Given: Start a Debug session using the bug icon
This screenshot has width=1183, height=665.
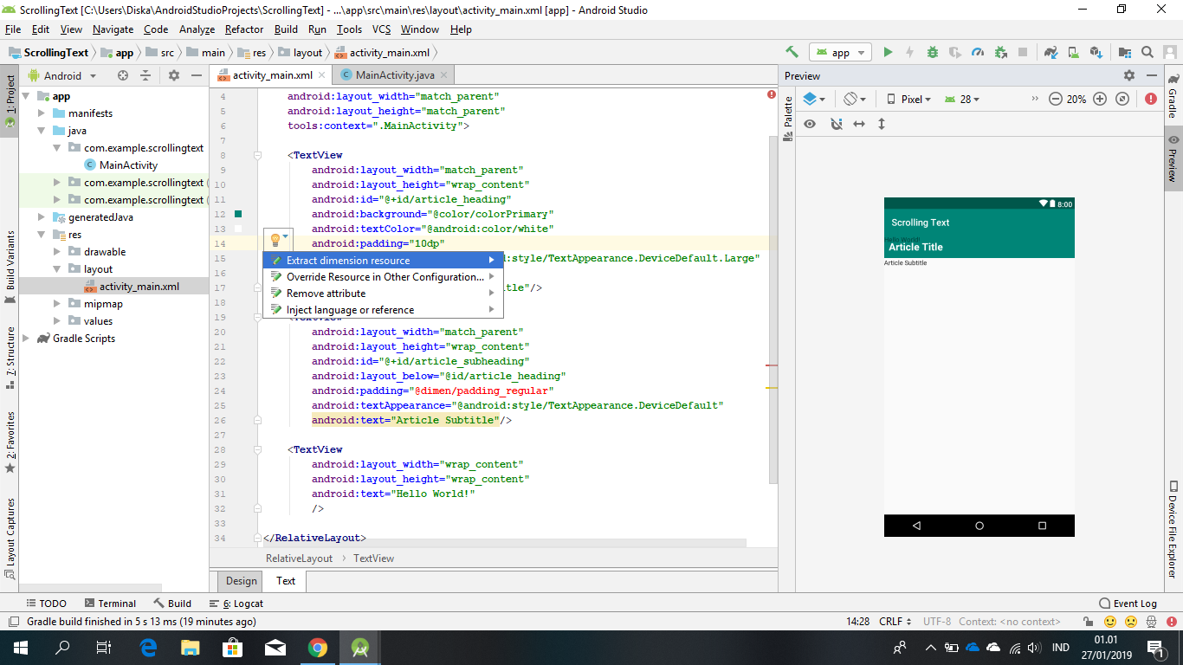Looking at the screenshot, I should 932,52.
